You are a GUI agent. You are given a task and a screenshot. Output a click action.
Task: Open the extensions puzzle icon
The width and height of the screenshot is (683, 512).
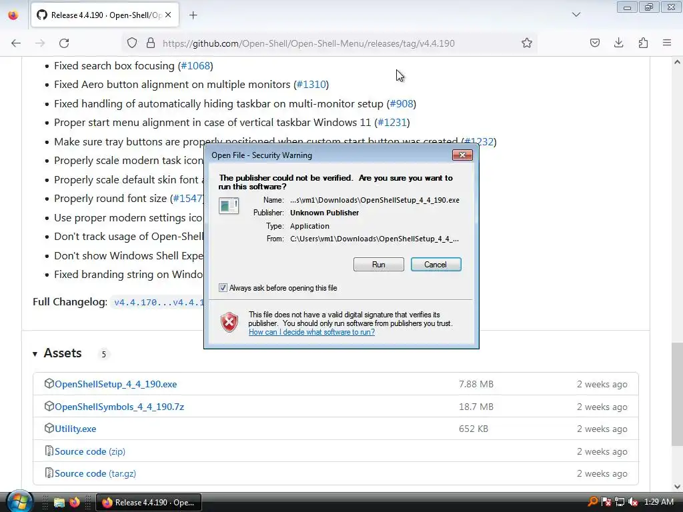[x=643, y=43]
